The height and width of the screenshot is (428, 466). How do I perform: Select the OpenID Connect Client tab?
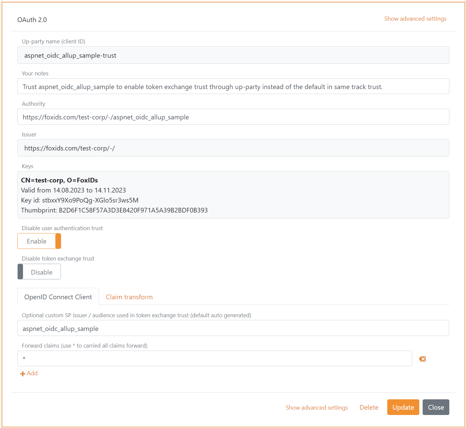pyautogui.click(x=58, y=297)
